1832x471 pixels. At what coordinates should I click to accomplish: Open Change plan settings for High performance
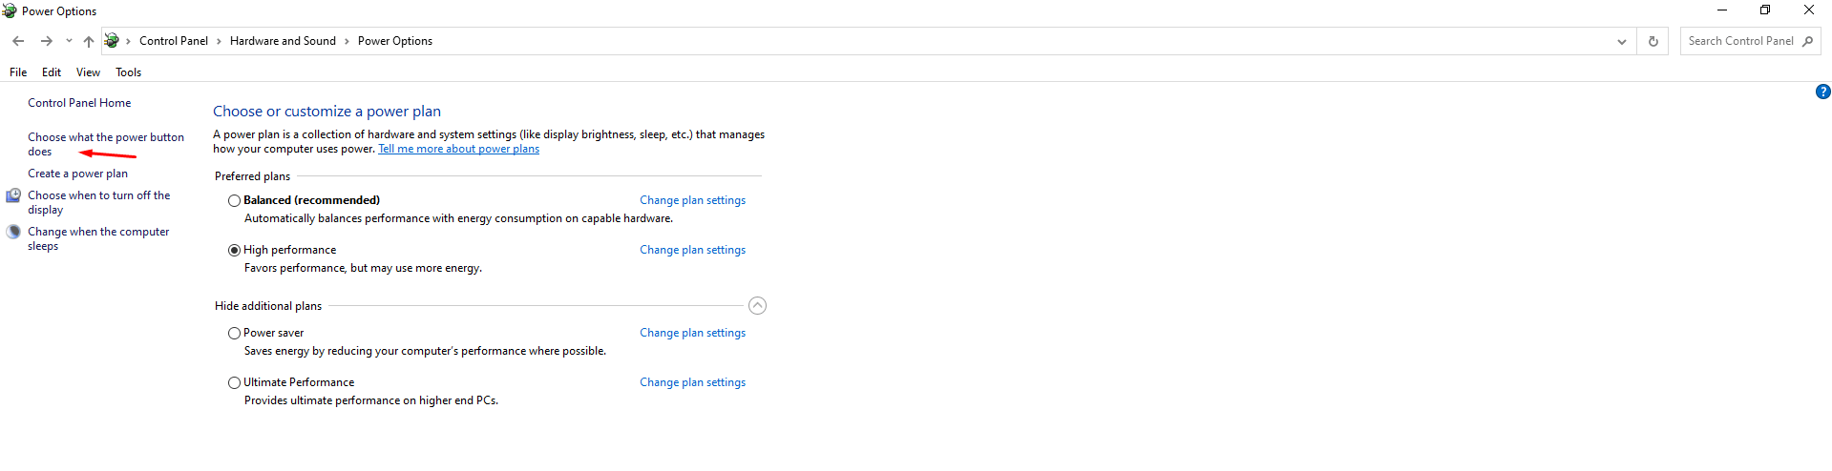click(692, 250)
